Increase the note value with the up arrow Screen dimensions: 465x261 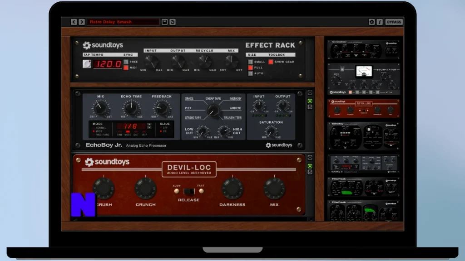click(x=149, y=124)
